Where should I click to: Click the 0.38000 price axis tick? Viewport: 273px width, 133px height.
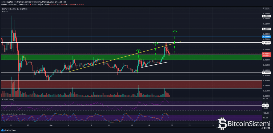click(x=266, y=86)
